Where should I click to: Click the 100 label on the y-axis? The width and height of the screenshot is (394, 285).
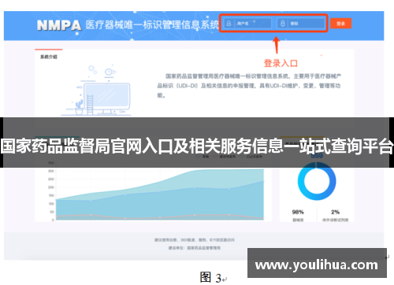tap(51, 204)
